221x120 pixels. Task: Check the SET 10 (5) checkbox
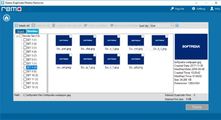tap(25, 75)
